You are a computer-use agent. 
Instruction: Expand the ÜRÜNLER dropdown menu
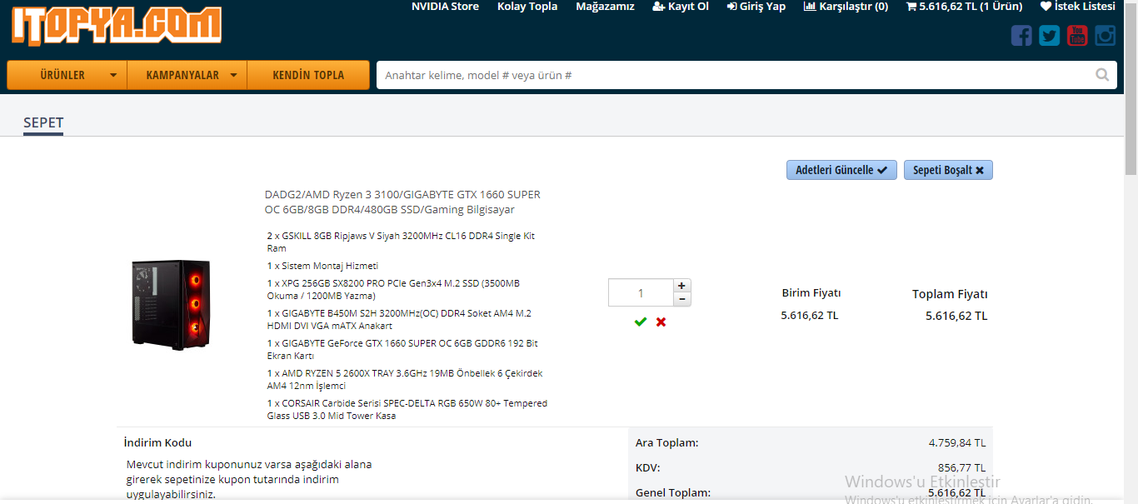[67, 75]
